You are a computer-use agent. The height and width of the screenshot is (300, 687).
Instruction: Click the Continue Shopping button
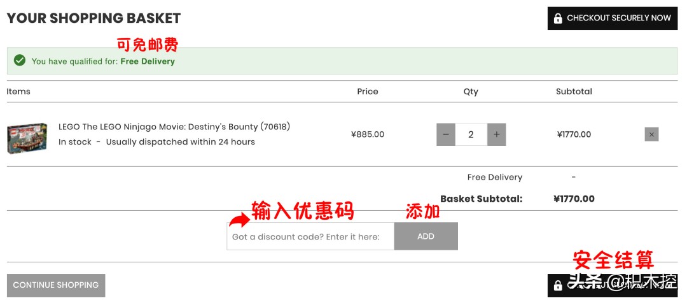[56, 285]
